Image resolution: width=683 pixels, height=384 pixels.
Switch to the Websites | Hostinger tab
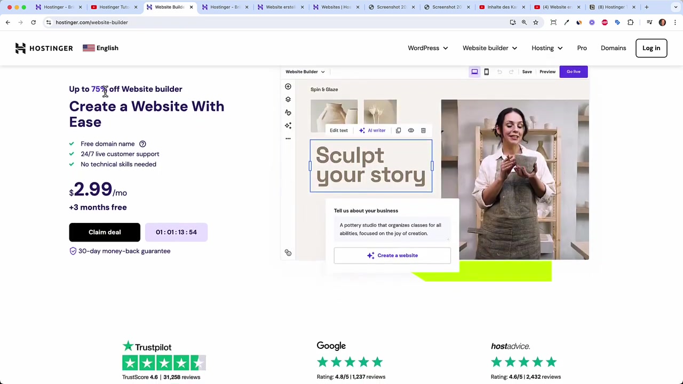coord(336,7)
